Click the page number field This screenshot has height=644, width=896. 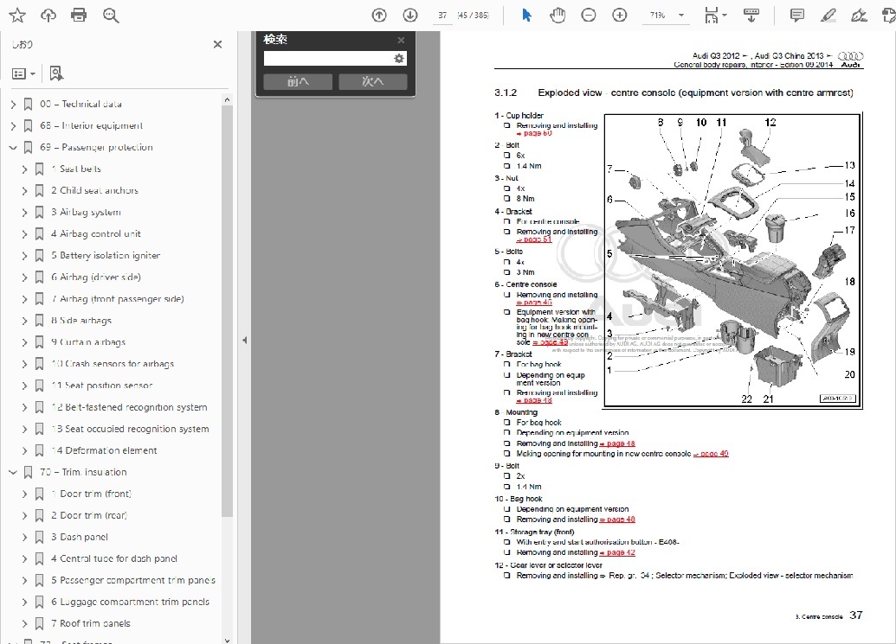(x=443, y=16)
